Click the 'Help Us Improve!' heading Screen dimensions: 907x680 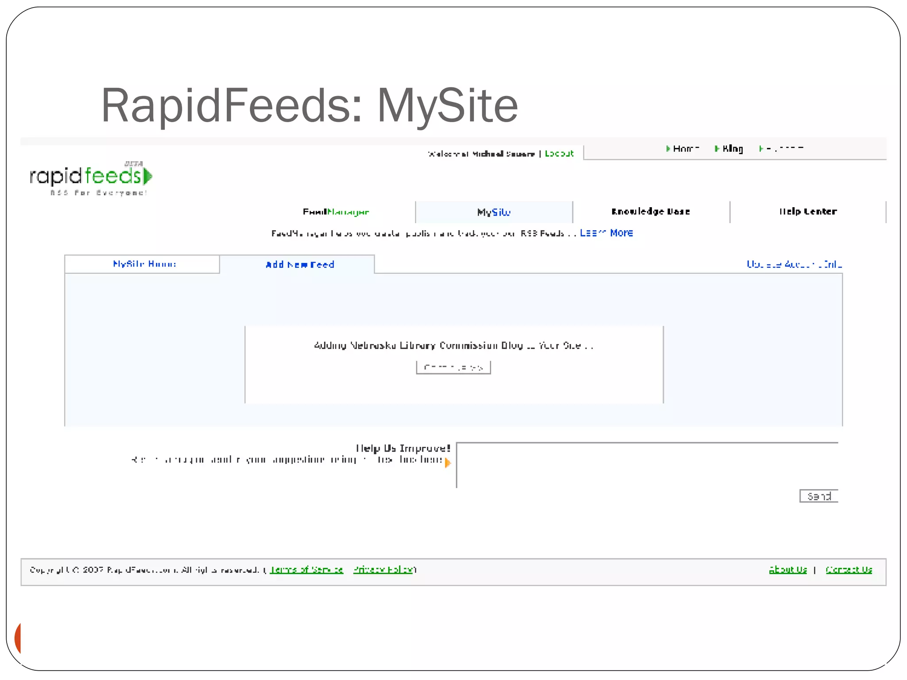(x=403, y=448)
